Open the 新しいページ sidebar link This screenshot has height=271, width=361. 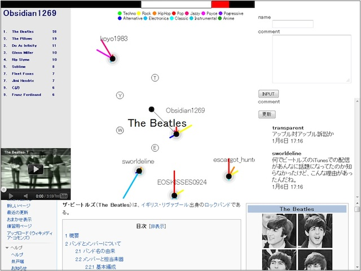pos(19,206)
